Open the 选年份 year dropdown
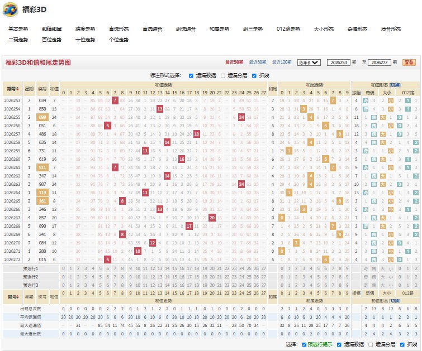422x351 pixels. pos(309,62)
